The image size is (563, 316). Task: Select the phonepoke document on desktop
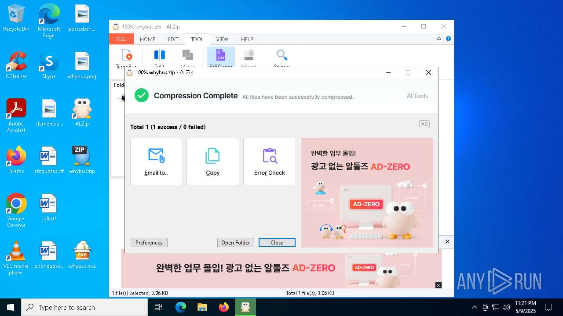coord(49,255)
